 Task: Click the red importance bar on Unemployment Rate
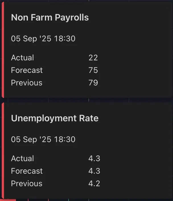(x=3, y=151)
